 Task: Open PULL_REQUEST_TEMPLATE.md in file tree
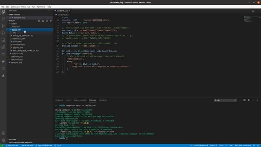26,51
